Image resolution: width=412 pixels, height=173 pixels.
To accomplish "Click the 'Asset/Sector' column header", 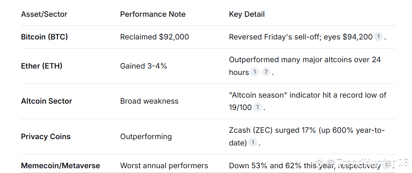I will [x=44, y=14].
